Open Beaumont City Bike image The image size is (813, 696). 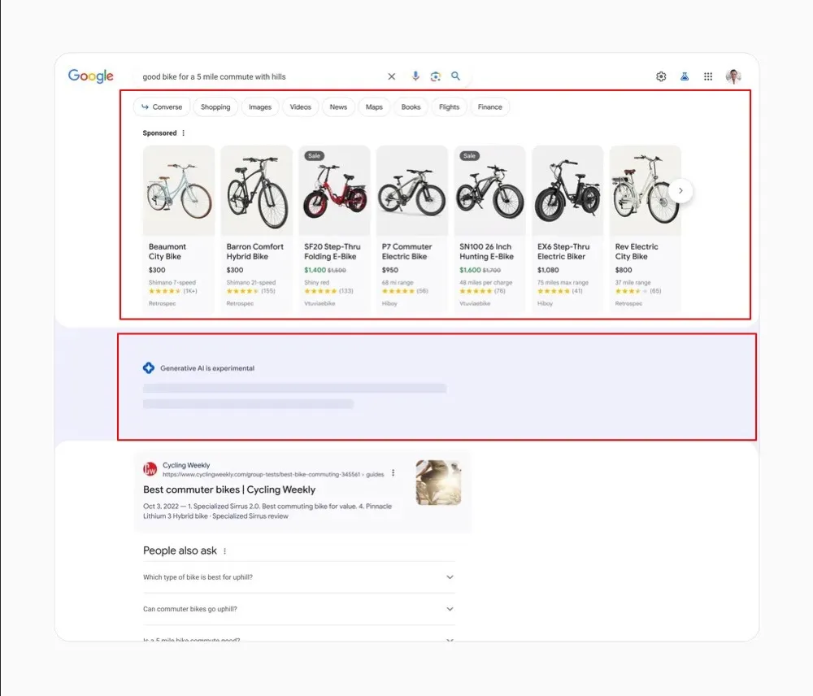coord(179,190)
